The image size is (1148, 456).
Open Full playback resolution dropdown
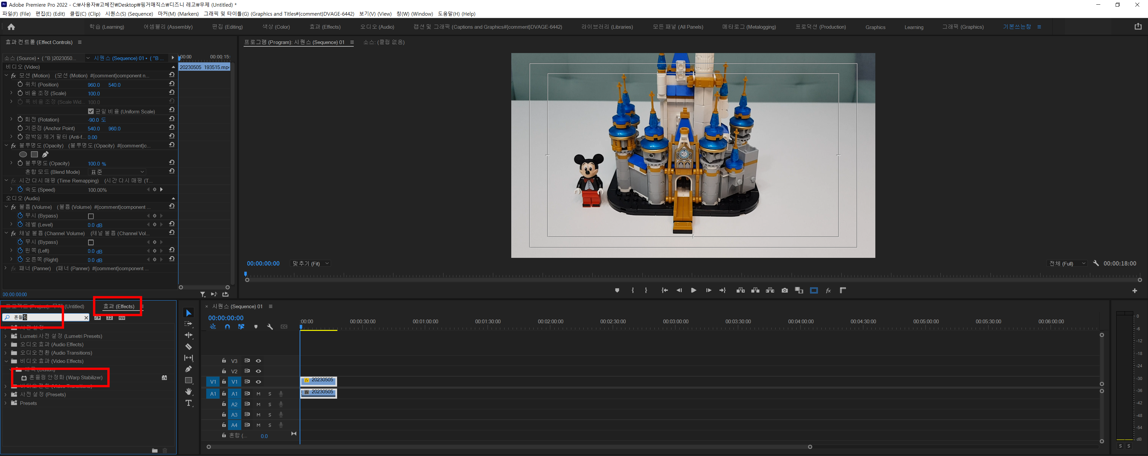1067,264
